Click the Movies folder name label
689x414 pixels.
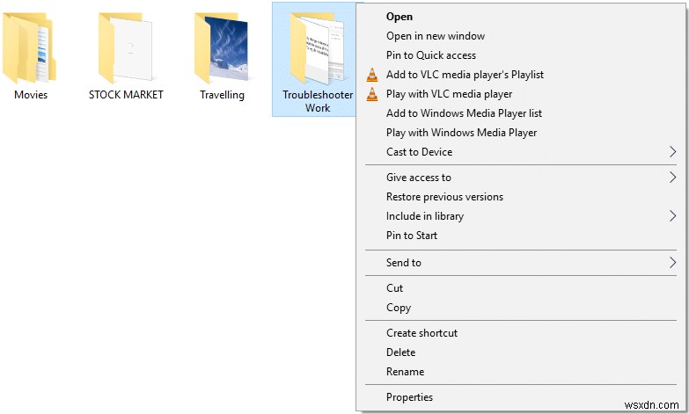(31, 94)
